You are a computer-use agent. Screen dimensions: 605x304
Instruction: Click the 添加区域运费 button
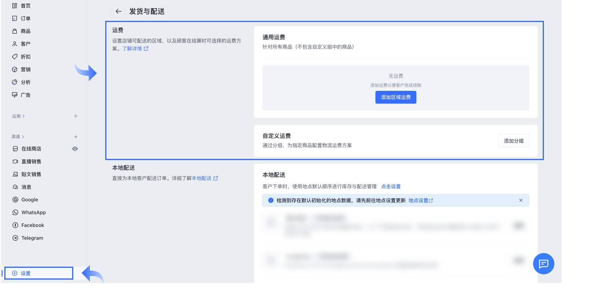pyautogui.click(x=396, y=97)
